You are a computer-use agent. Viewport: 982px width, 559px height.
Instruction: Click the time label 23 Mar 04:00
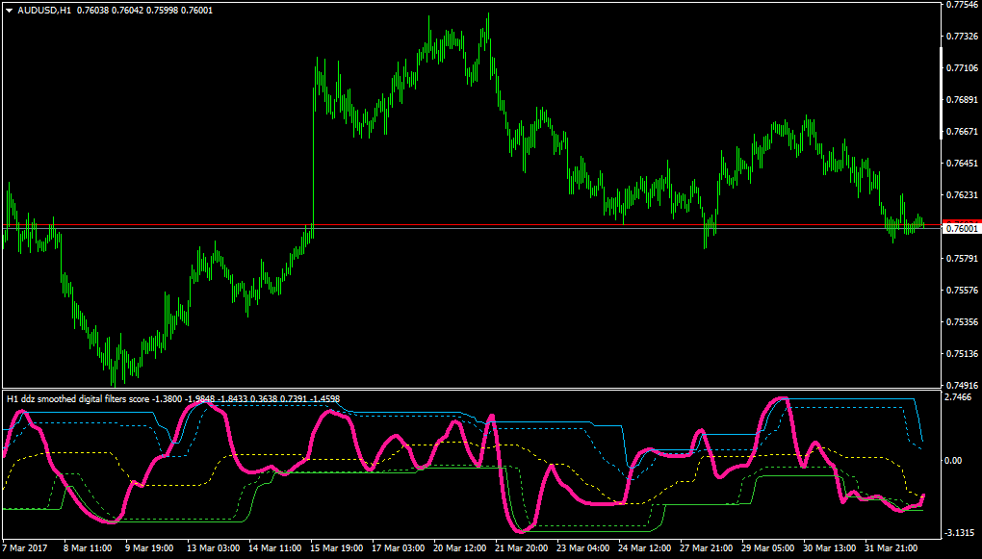tap(581, 547)
